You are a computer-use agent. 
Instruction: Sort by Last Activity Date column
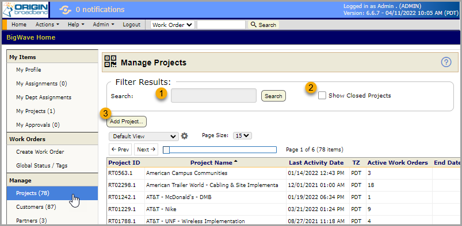pos(316,162)
